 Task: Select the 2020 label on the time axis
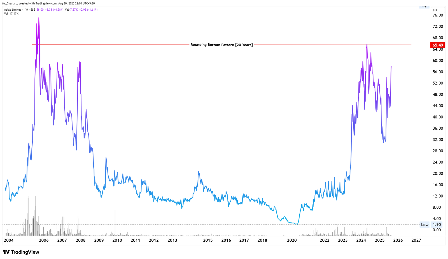pos(291,240)
